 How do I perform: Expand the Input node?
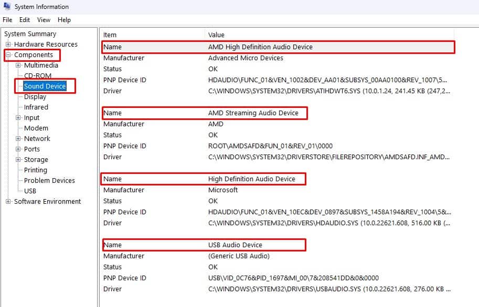18,117
